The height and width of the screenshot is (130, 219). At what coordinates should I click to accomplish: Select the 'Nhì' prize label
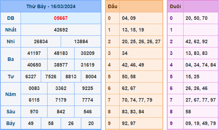click(11, 41)
